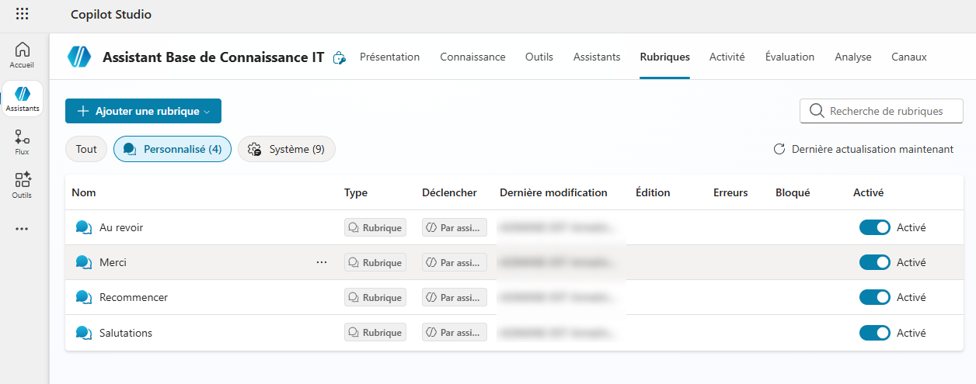This screenshot has width=976, height=384.
Task: Disable the Au revoir topic toggle
Action: point(874,227)
